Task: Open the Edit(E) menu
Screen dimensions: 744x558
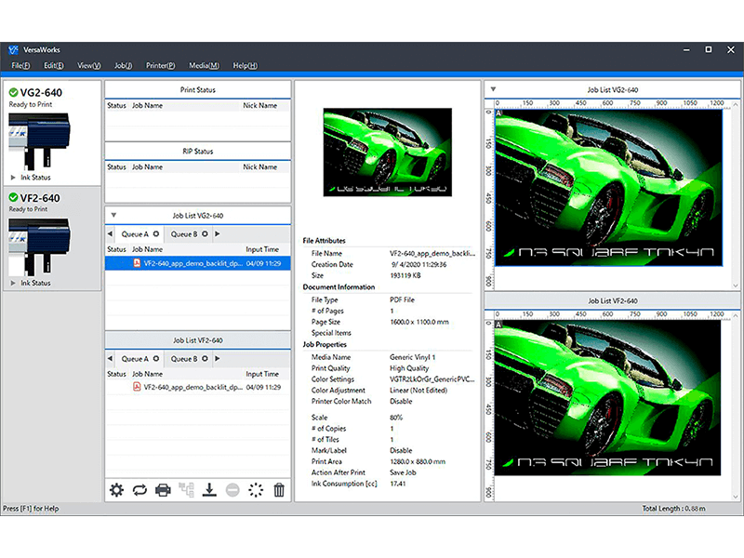Action: click(54, 65)
